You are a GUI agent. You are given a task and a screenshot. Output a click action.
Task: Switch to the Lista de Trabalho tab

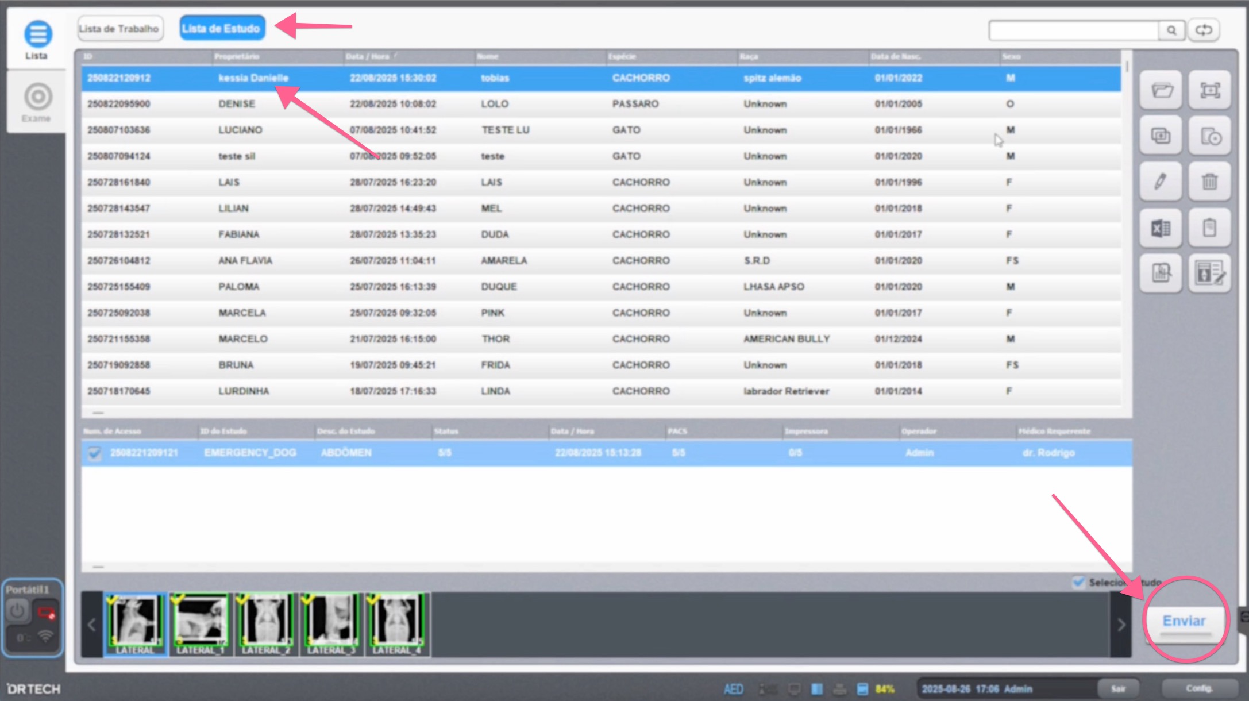[x=119, y=28]
